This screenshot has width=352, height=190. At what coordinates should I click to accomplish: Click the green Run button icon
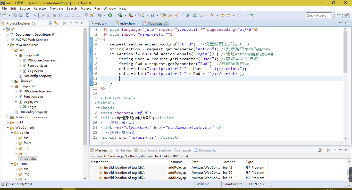[110, 15]
